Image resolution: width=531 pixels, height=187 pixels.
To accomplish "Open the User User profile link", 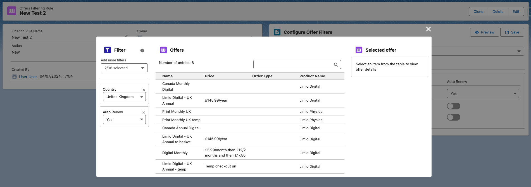I will (28, 77).
